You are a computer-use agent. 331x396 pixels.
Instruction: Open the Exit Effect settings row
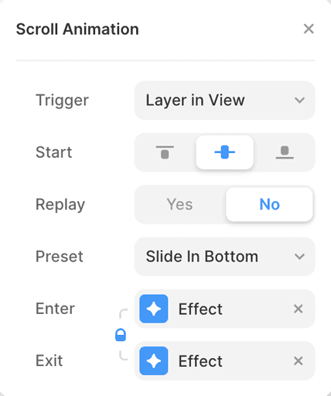coord(224,360)
